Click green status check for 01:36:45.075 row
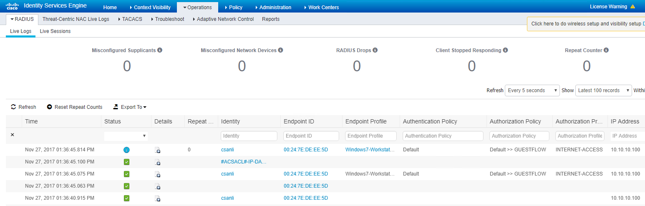The image size is (645, 206). 126,174
